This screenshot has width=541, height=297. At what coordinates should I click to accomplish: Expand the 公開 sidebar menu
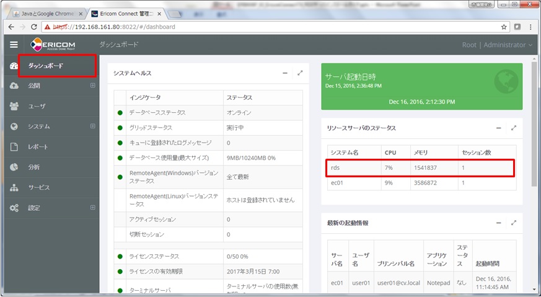click(92, 86)
